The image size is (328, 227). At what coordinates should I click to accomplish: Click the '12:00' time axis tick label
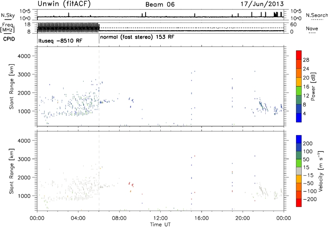coord(160,218)
